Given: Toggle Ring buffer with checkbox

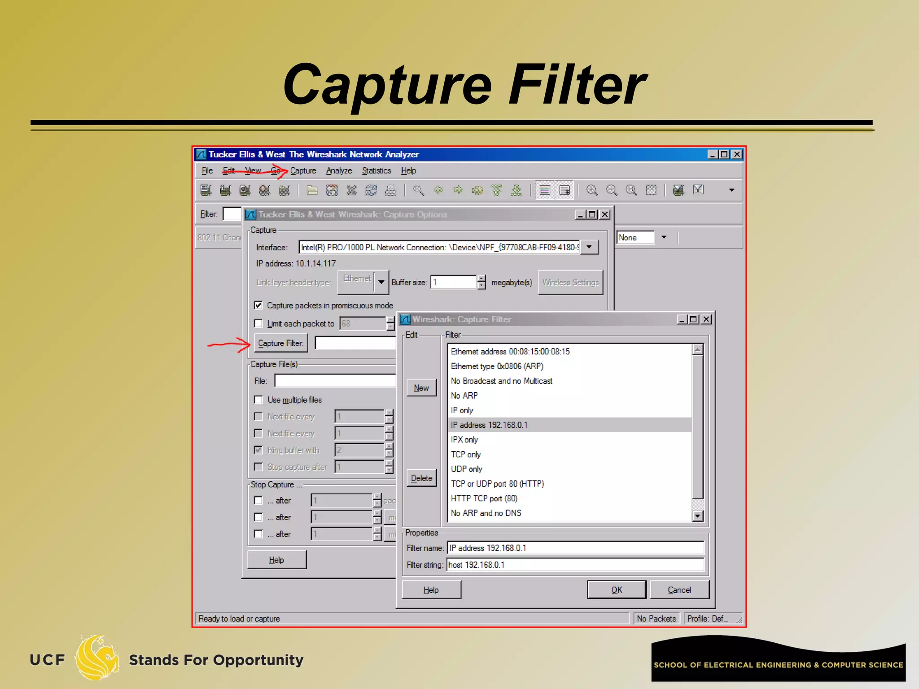Looking at the screenshot, I should pos(258,450).
